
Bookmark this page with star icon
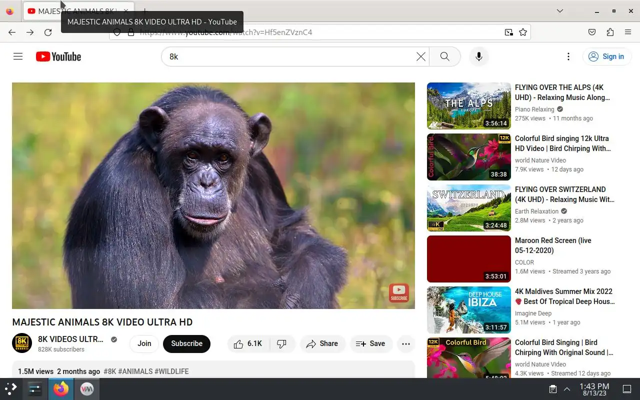click(x=523, y=32)
